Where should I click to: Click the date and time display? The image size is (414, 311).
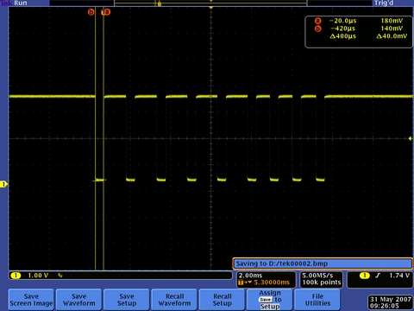pyautogui.click(x=391, y=302)
